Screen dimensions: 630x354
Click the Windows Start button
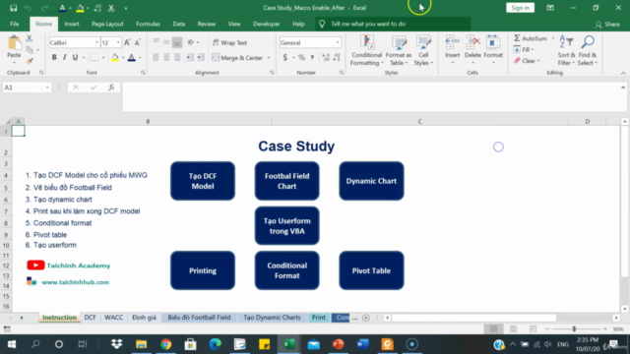(11, 344)
